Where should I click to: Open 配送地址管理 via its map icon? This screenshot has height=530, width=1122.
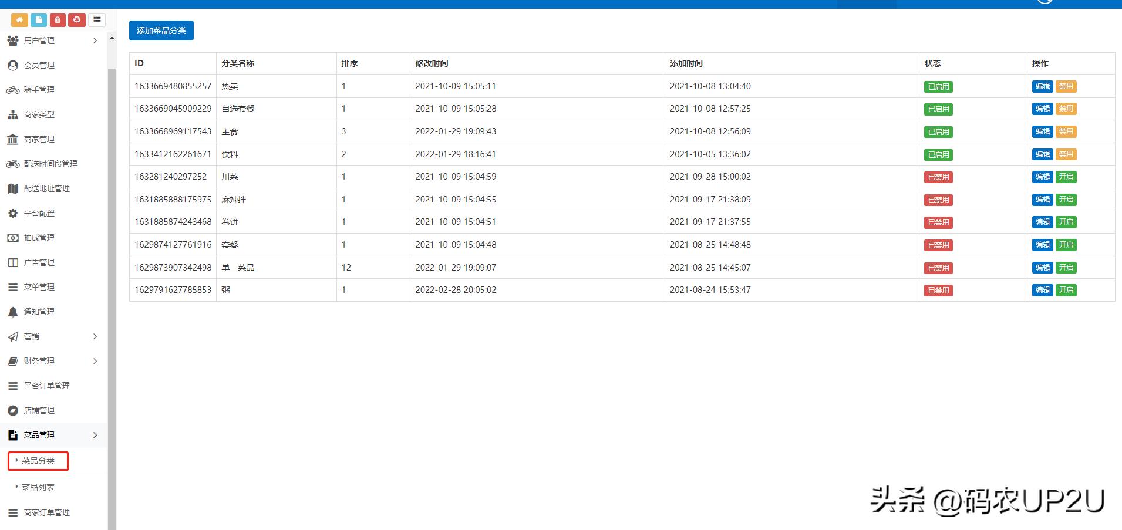(x=13, y=188)
